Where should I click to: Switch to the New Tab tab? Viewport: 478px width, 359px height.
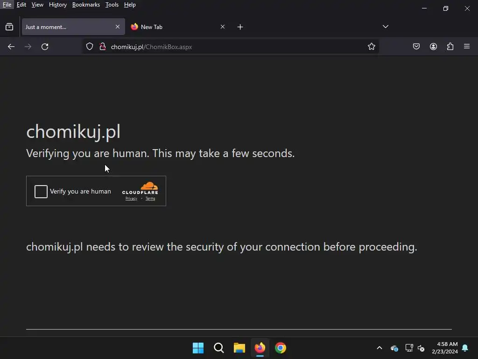[x=178, y=27]
